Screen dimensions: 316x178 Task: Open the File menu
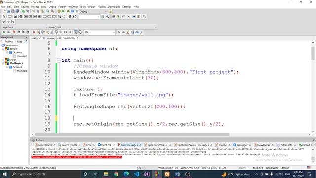point(3,7)
